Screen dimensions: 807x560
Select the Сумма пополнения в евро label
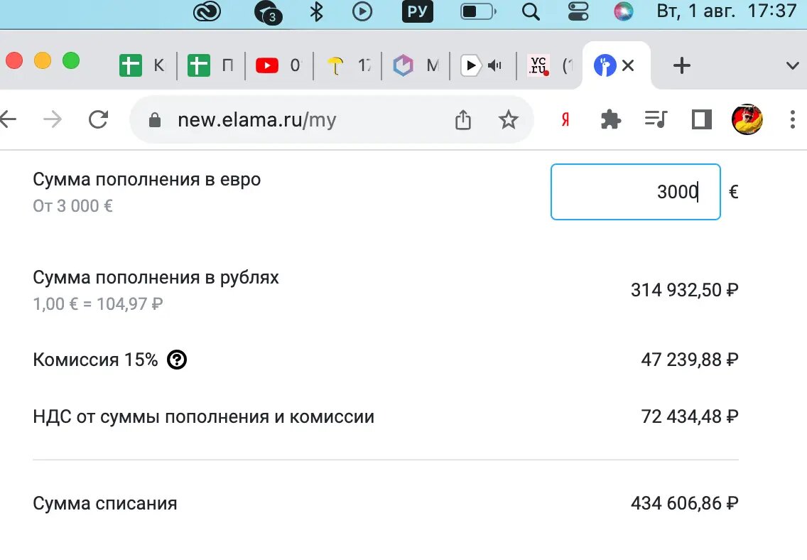[146, 179]
